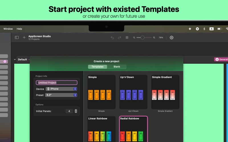Click the Initial Panels stepper arrows
Image resolution: width=228 pixels, height=142 pixels.
pos(76,111)
